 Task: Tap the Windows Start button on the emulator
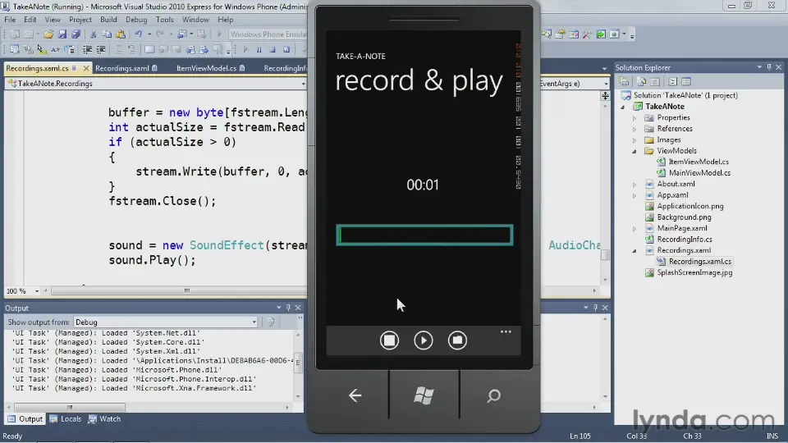pyautogui.click(x=424, y=395)
